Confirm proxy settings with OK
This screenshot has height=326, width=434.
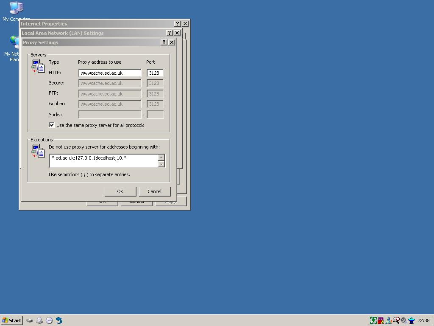coord(120,191)
